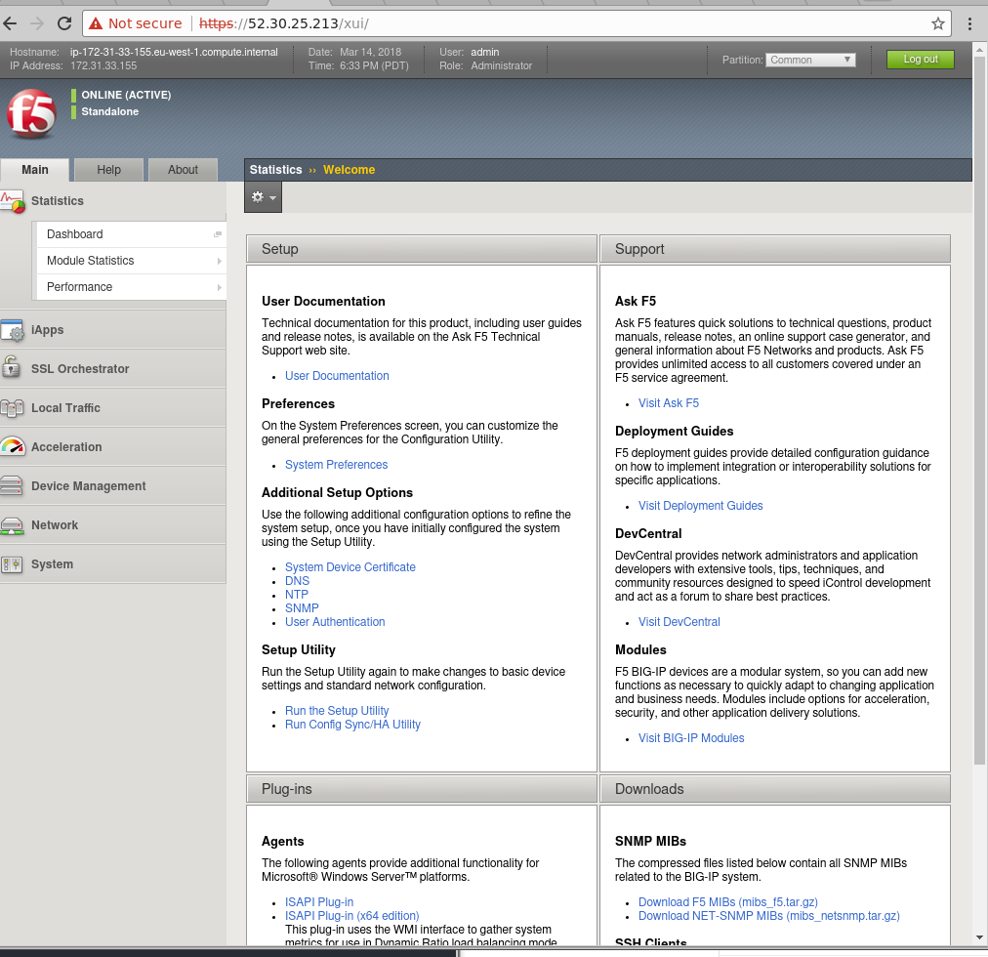This screenshot has height=957, width=988.
Task: Open the User Documentation link
Action: click(x=337, y=376)
